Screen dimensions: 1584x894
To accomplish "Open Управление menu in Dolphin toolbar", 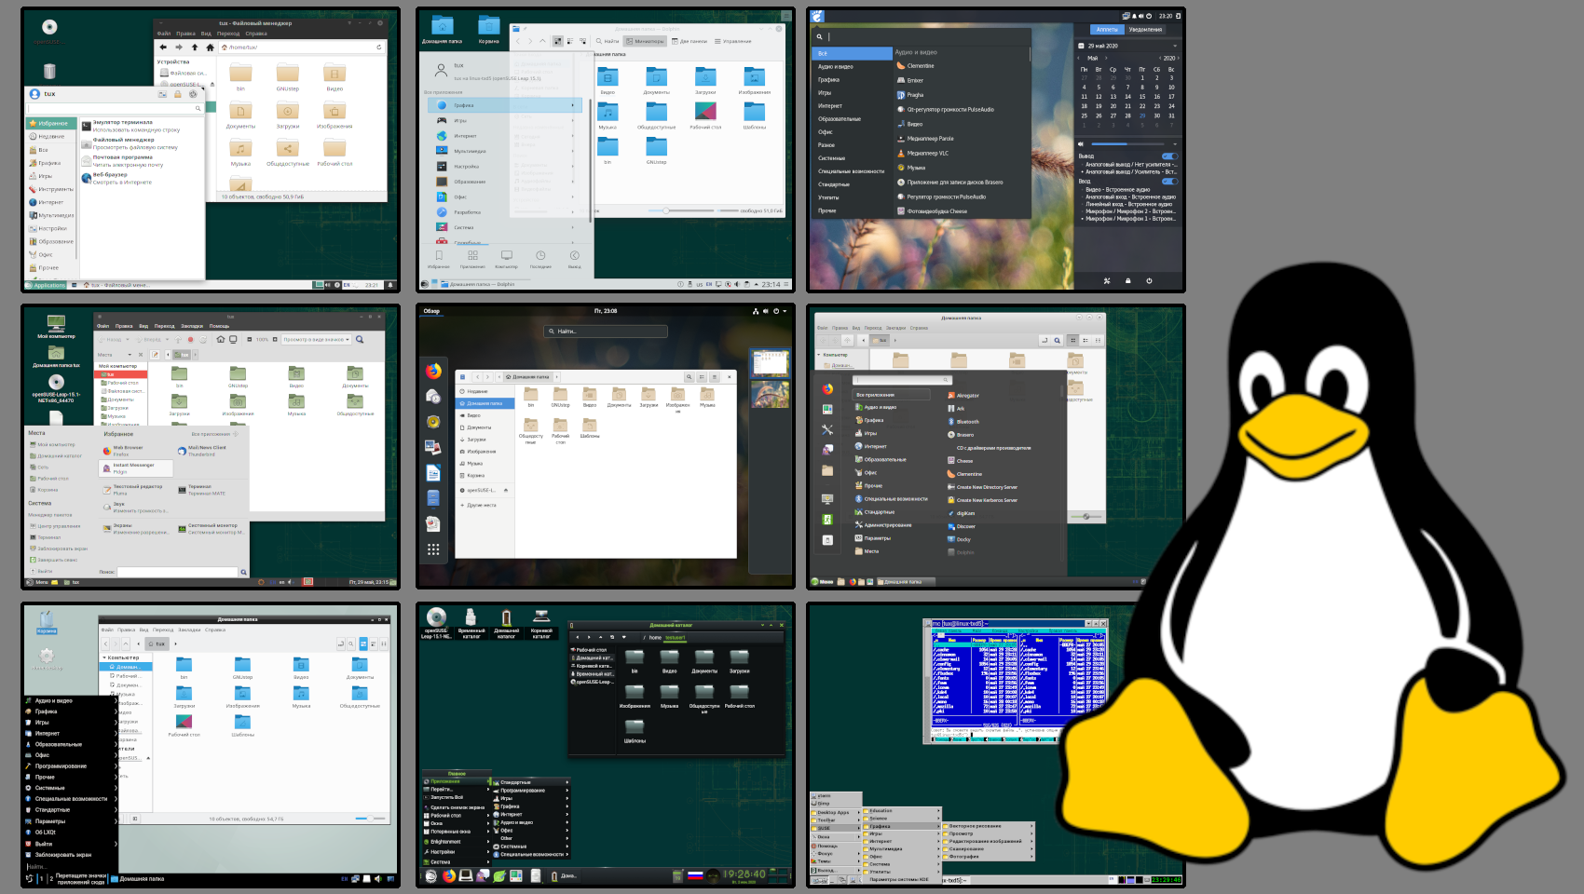I will click(x=733, y=41).
